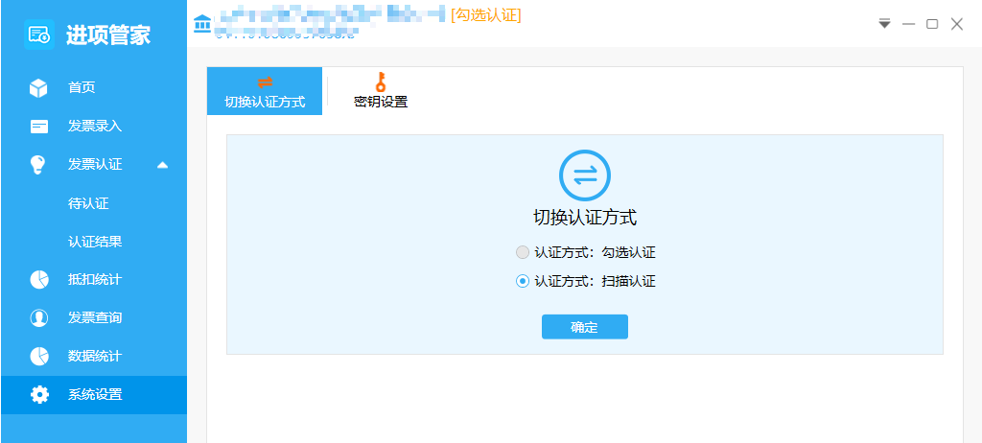Click the orange key icon

(380, 82)
